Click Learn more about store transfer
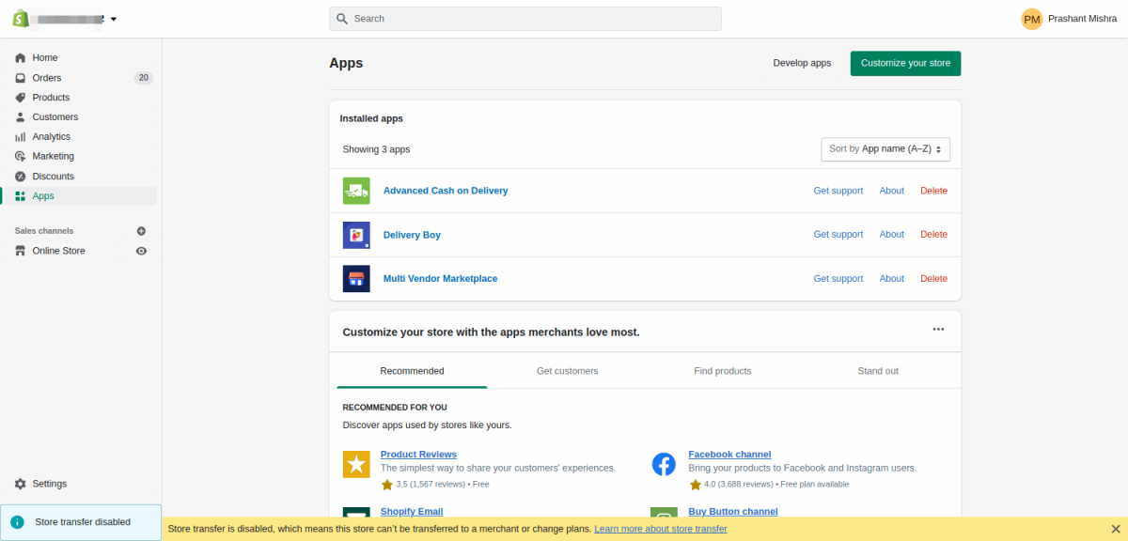 661,529
